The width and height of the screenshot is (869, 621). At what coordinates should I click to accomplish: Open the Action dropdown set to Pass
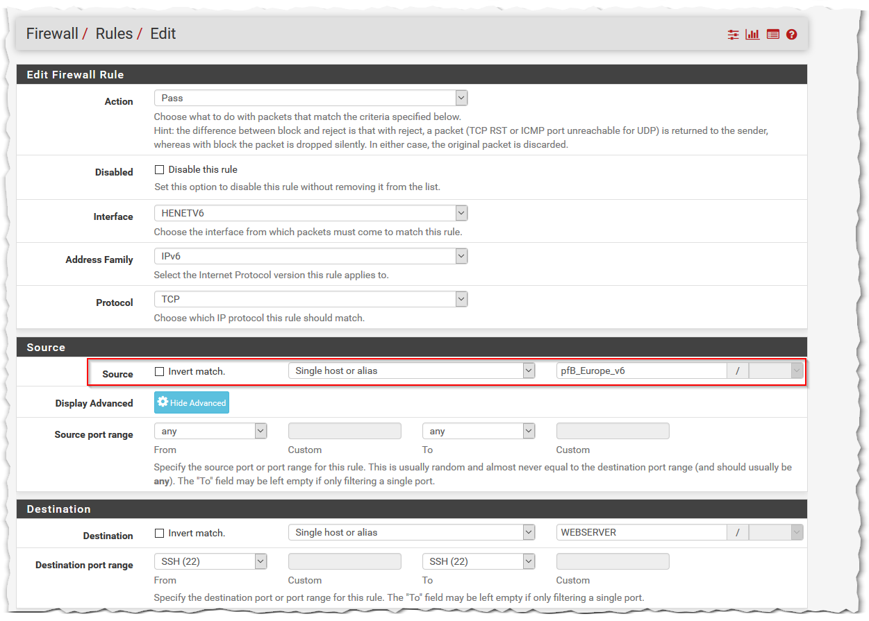[311, 98]
